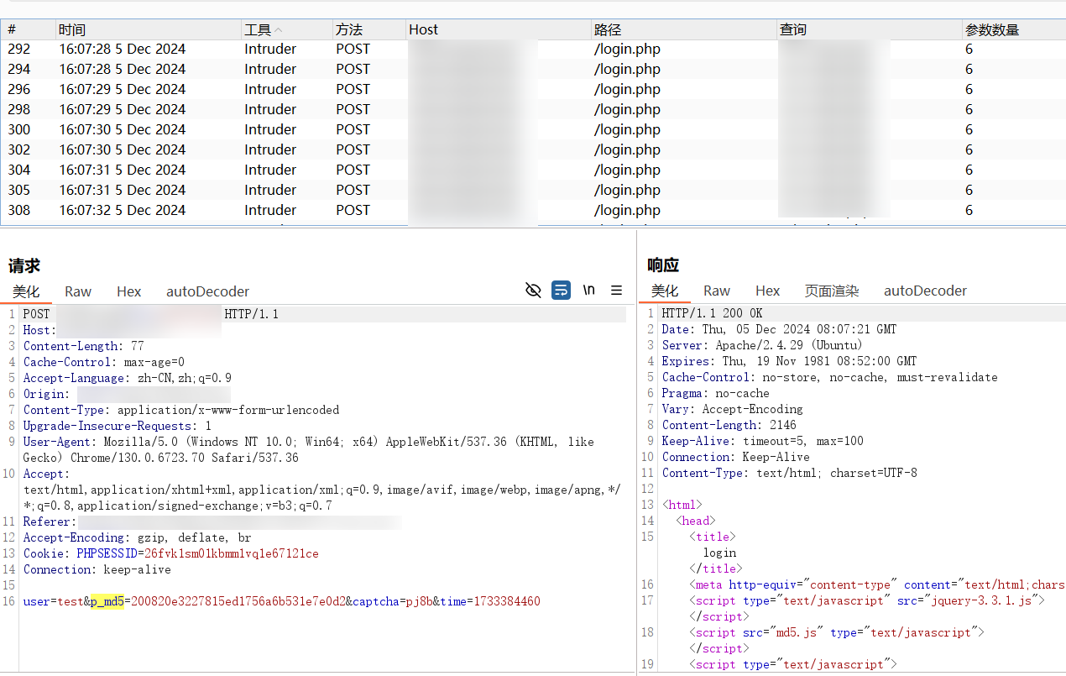The width and height of the screenshot is (1066, 676).
Task: Click the response Content-Length: 2146 line
Action: [x=729, y=425]
